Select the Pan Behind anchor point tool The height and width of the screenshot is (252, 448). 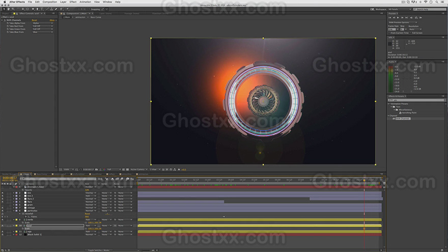click(x=27, y=9)
